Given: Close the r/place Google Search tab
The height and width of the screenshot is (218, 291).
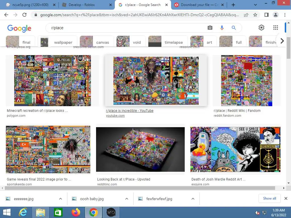Looking at the screenshot, I should 167,5.
